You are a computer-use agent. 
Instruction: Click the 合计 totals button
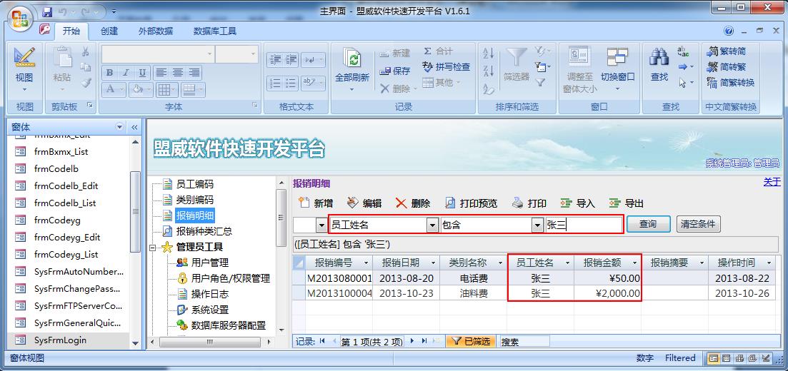(438, 51)
